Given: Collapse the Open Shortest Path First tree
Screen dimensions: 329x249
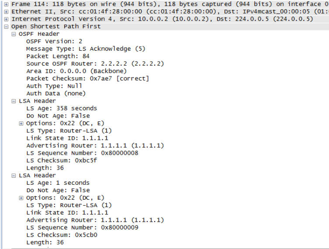Looking at the screenshot, I should tap(6, 27).
